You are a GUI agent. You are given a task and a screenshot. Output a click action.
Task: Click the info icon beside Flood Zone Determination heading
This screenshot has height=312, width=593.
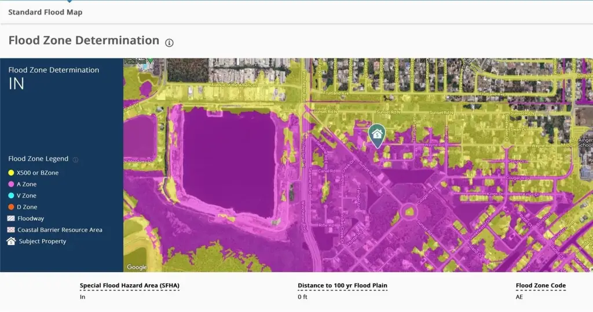coord(169,43)
